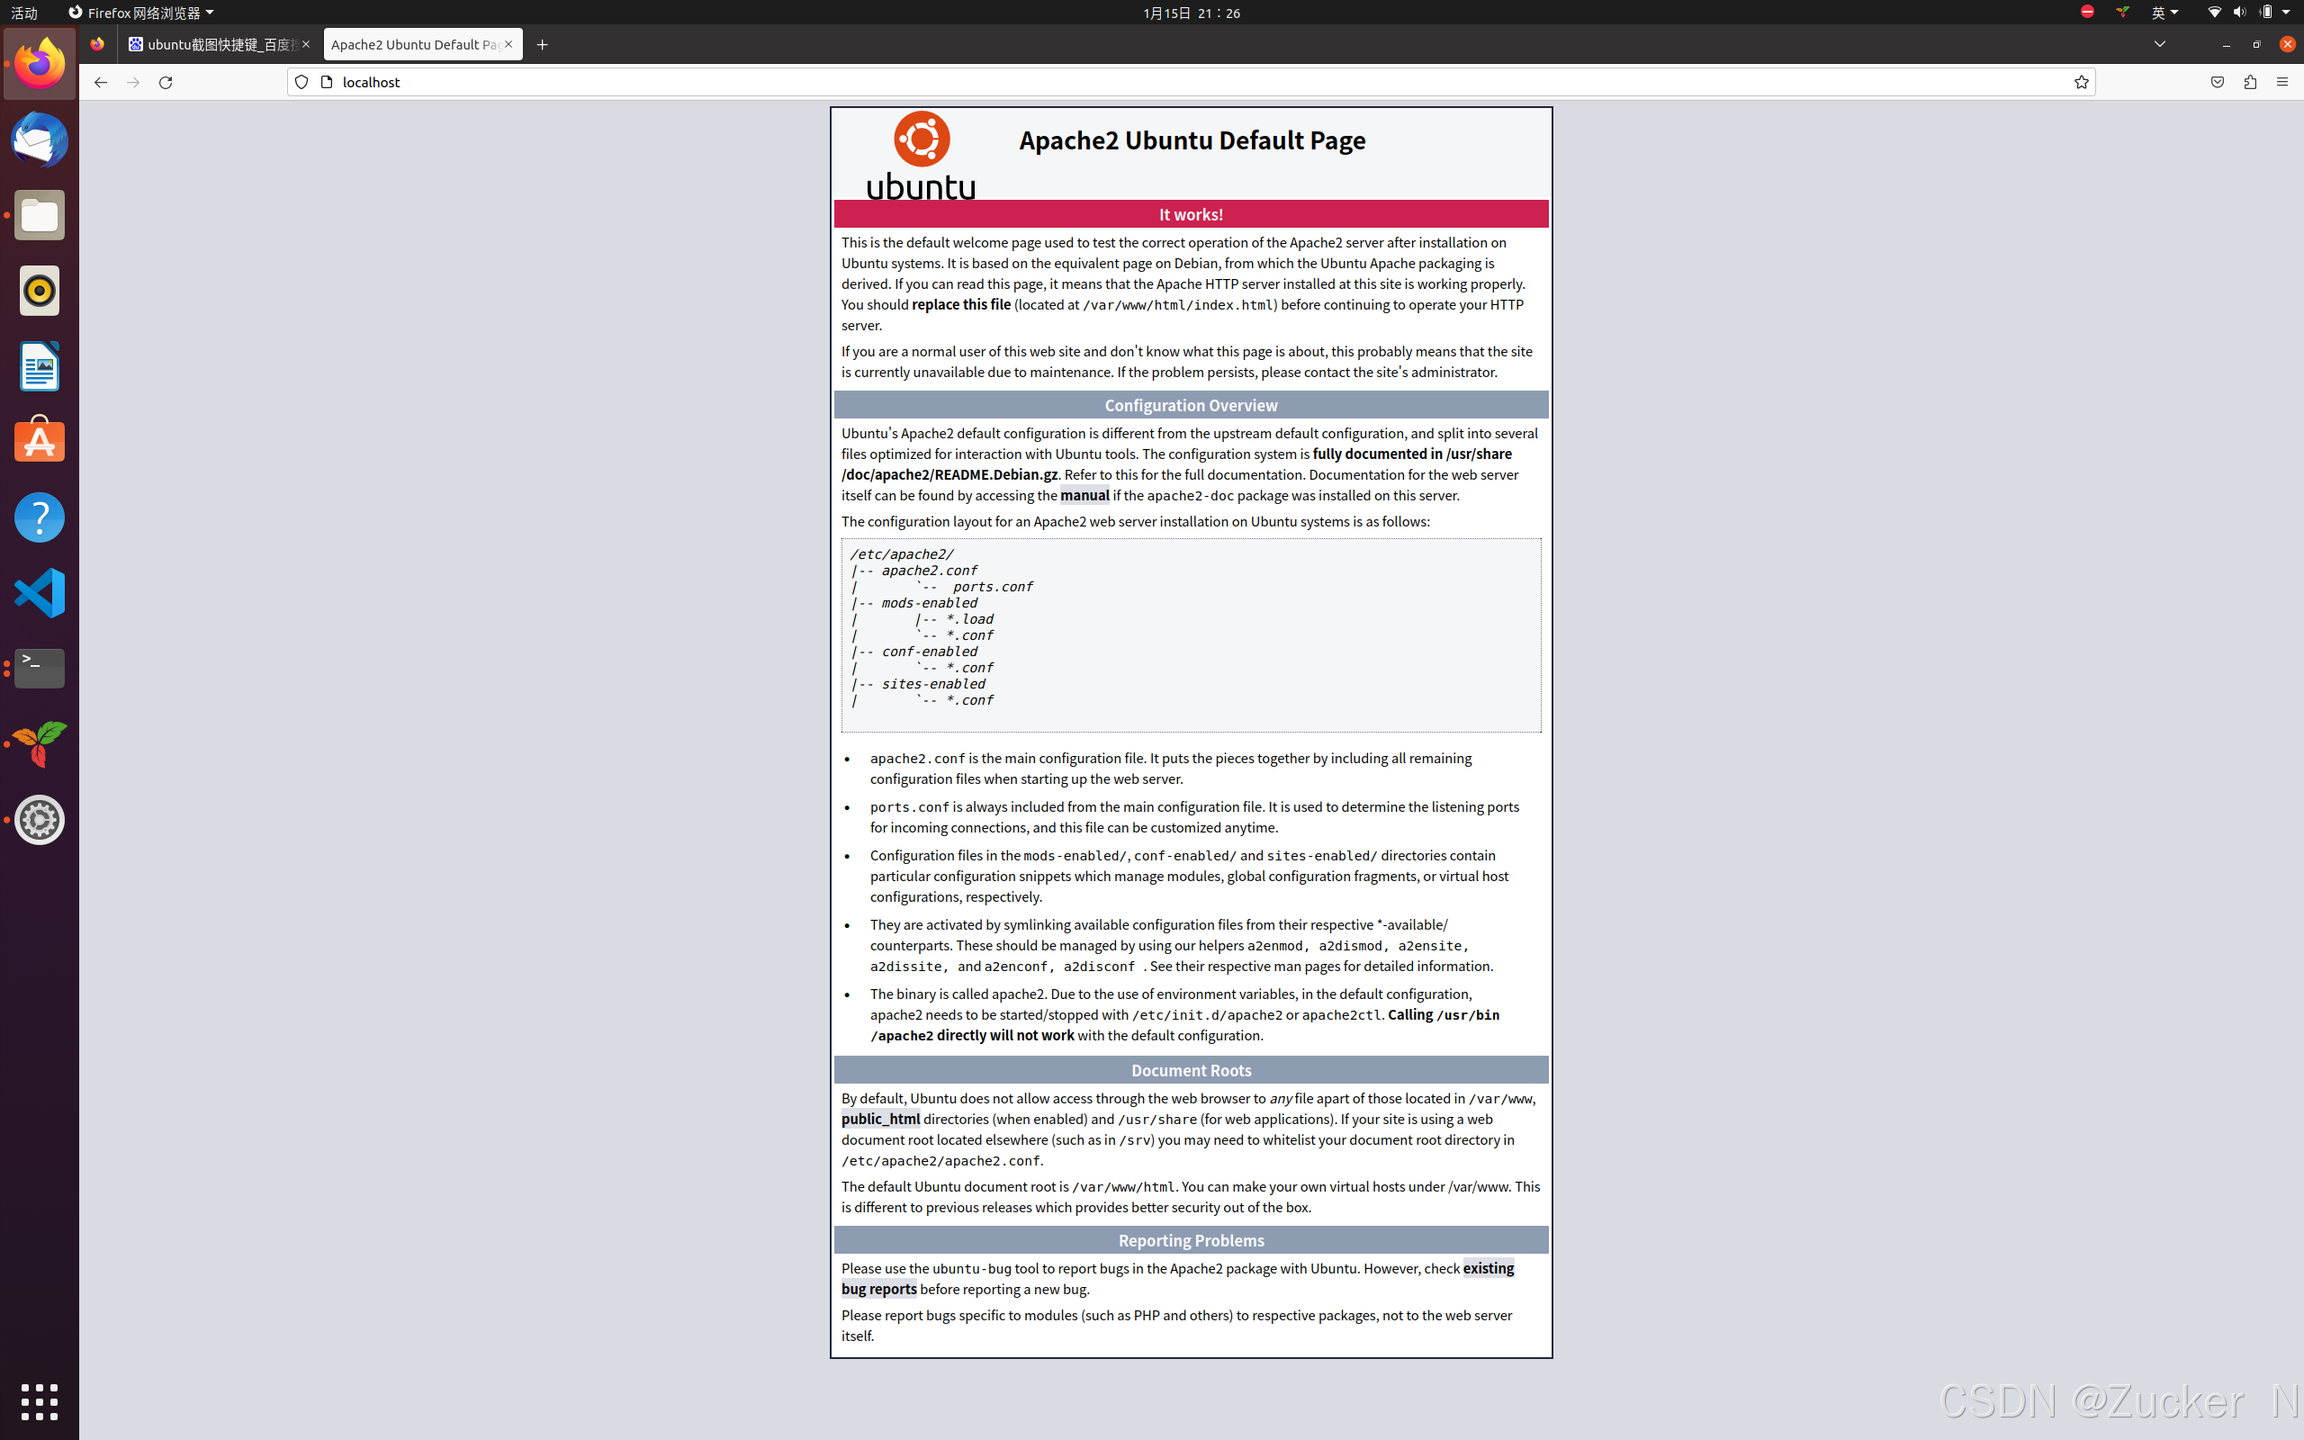Image resolution: width=2304 pixels, height=1440 pixels.
Task: Switch to the ubuntu截图快捷键 Baidu tab
Action: [220, 45]
